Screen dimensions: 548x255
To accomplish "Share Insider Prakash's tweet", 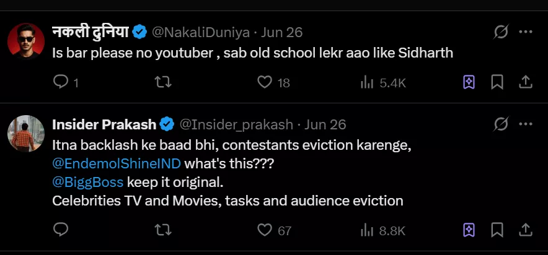I will [524, 230].
